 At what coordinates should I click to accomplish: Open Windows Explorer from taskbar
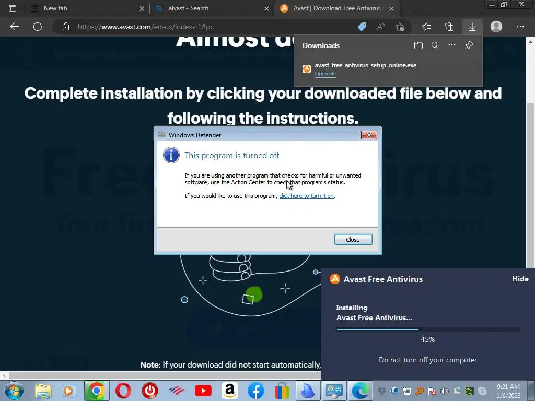tap(43, 391)
